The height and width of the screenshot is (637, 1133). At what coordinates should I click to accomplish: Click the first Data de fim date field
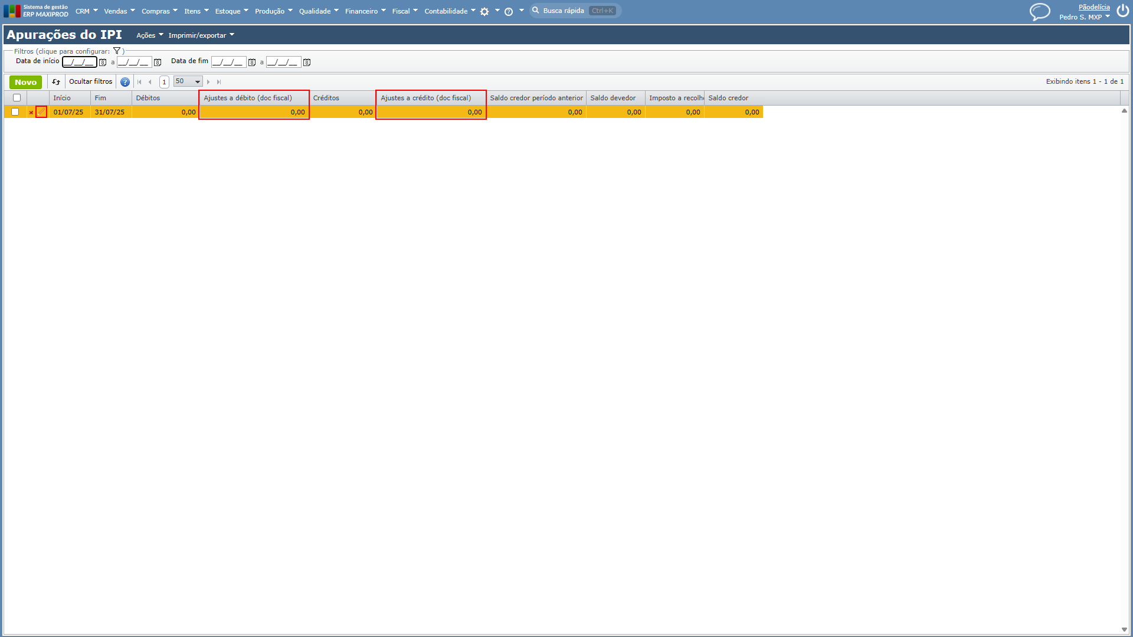229,62
